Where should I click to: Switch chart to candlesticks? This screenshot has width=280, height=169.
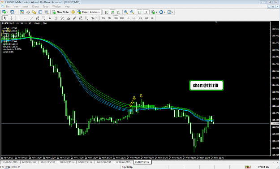(x=112, y=12)
